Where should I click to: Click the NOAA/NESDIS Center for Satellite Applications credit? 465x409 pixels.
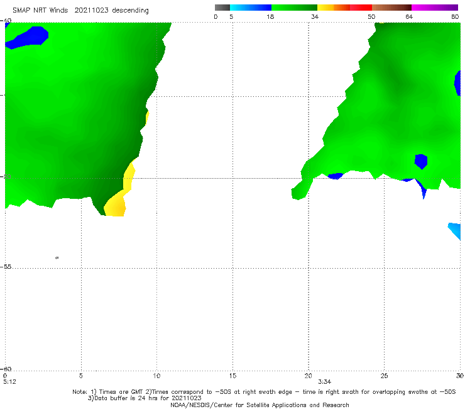pyautogui.click(x=260, y=405)
